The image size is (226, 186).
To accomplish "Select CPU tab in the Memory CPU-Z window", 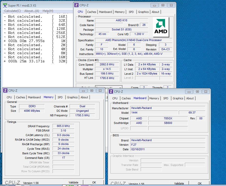I will pyautogui.click(x=9, y=97).
